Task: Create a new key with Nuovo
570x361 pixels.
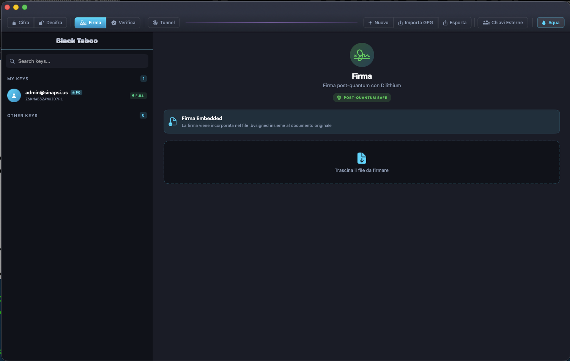Action: [x=378, y=23]
